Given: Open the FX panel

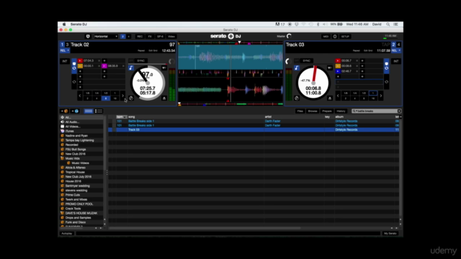Looking at the screenshot, I should 150,37.
